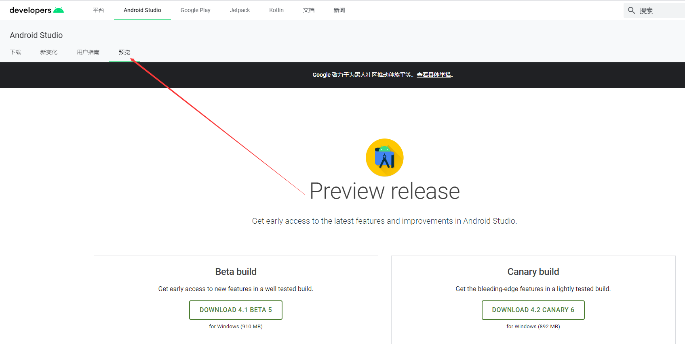Open the 文档 docs tab
The image size is (685, 344).
[309, 10]
